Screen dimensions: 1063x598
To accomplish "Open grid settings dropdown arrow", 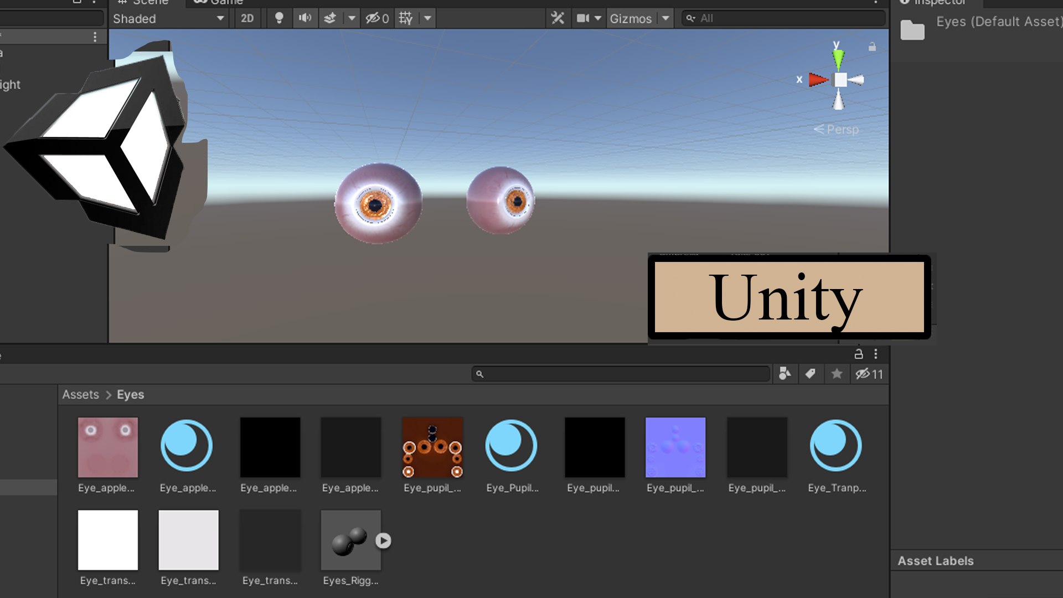I will (427, 18).
